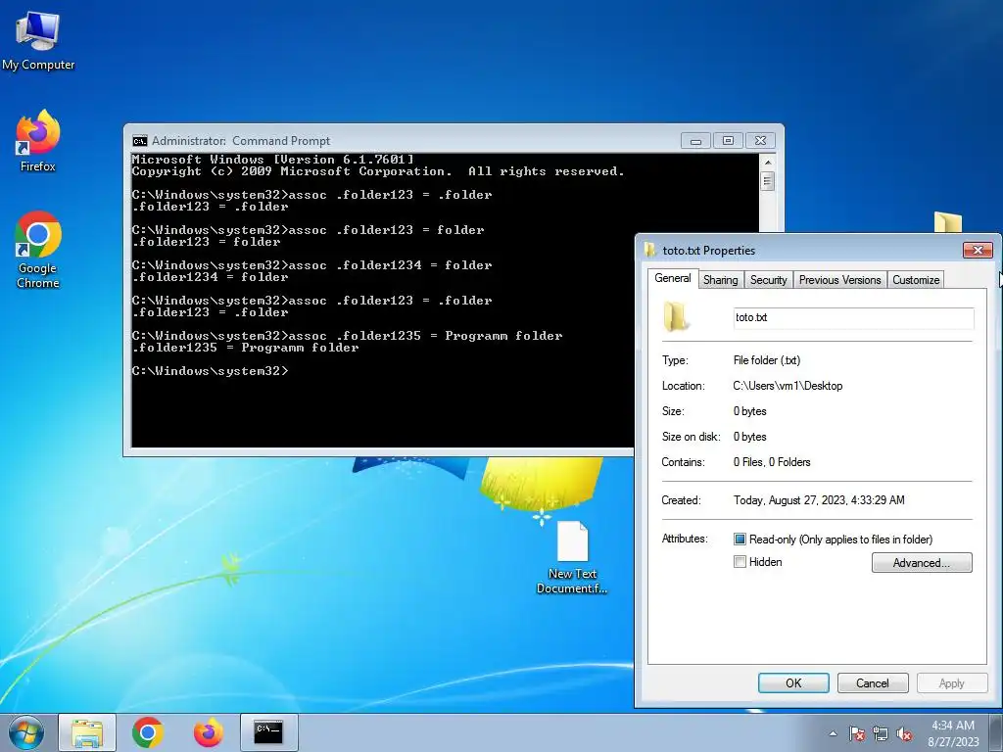Show hidden tray icons arrow
The image size is (1003, 752).
[833, 734]
